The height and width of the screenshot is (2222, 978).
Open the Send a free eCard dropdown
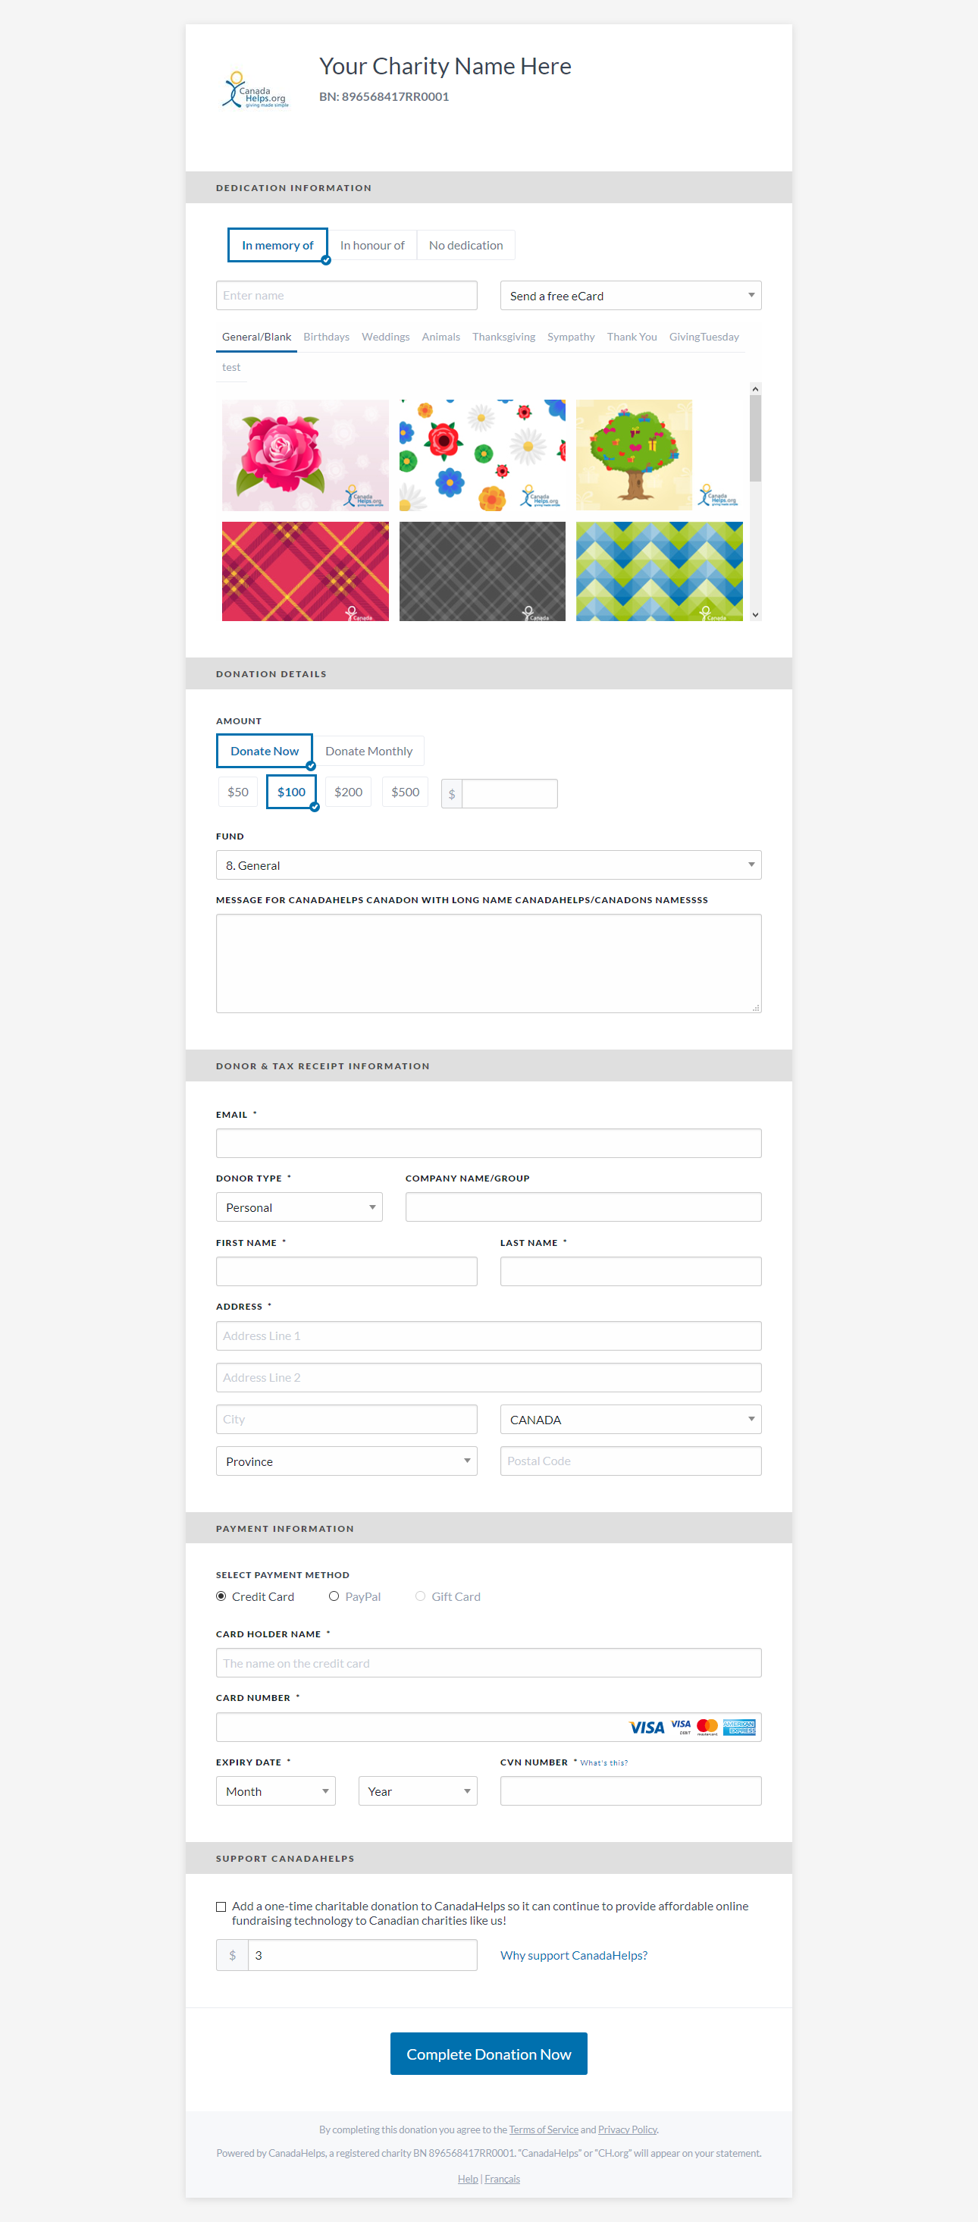coord(631,296)
